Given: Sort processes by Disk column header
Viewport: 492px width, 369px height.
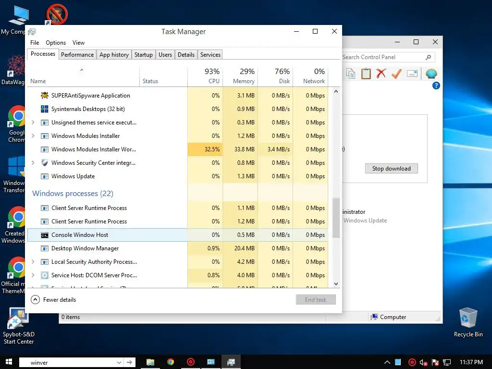Looking at the screenshot, I should (275, 76).
